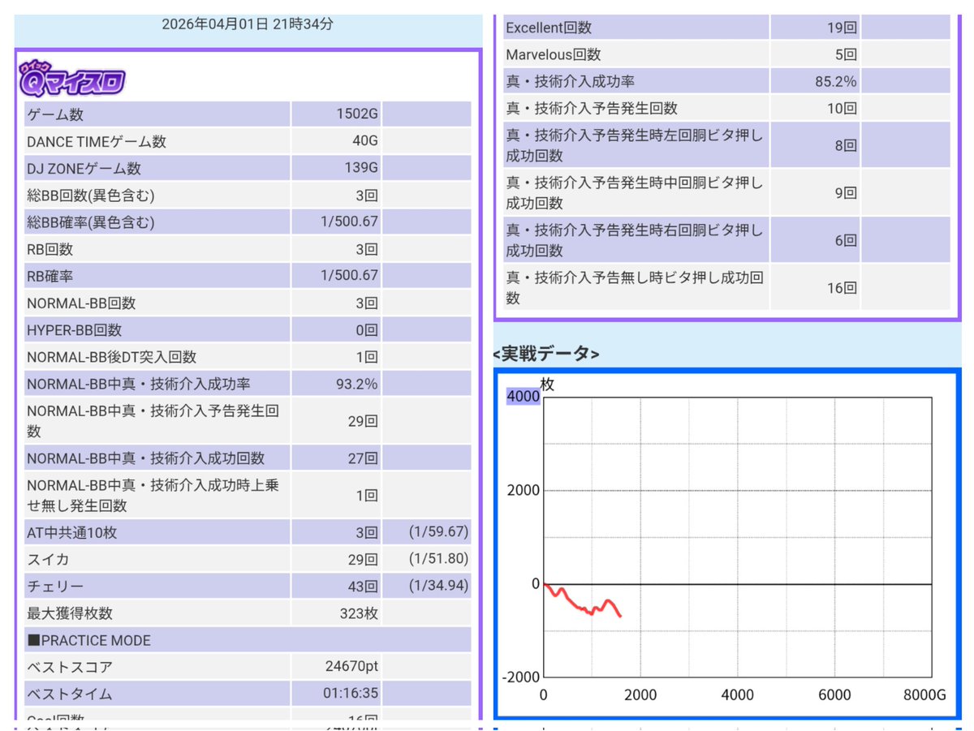Image resolution: width=974 pixels, height=731 pixels.
Task: Click the ■PRACTICE MODE section header
Action: coord(88,641)
